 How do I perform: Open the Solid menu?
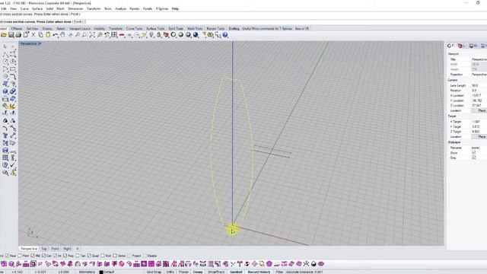coord(49,8)
